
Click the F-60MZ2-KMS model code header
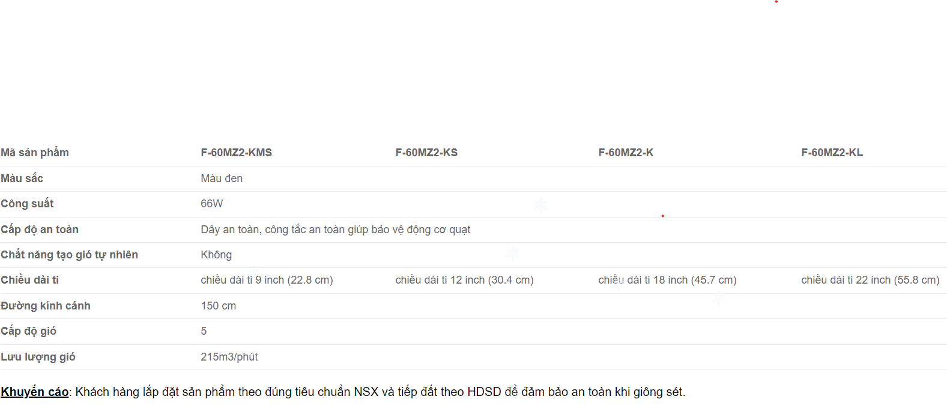(x=236, y=153)
